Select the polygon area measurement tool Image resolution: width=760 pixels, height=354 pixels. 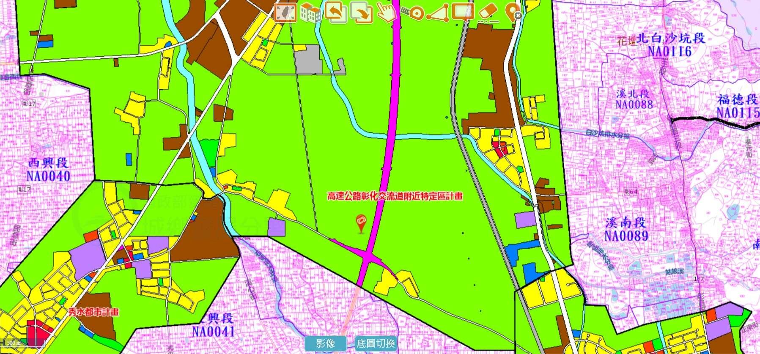(437, 13)
